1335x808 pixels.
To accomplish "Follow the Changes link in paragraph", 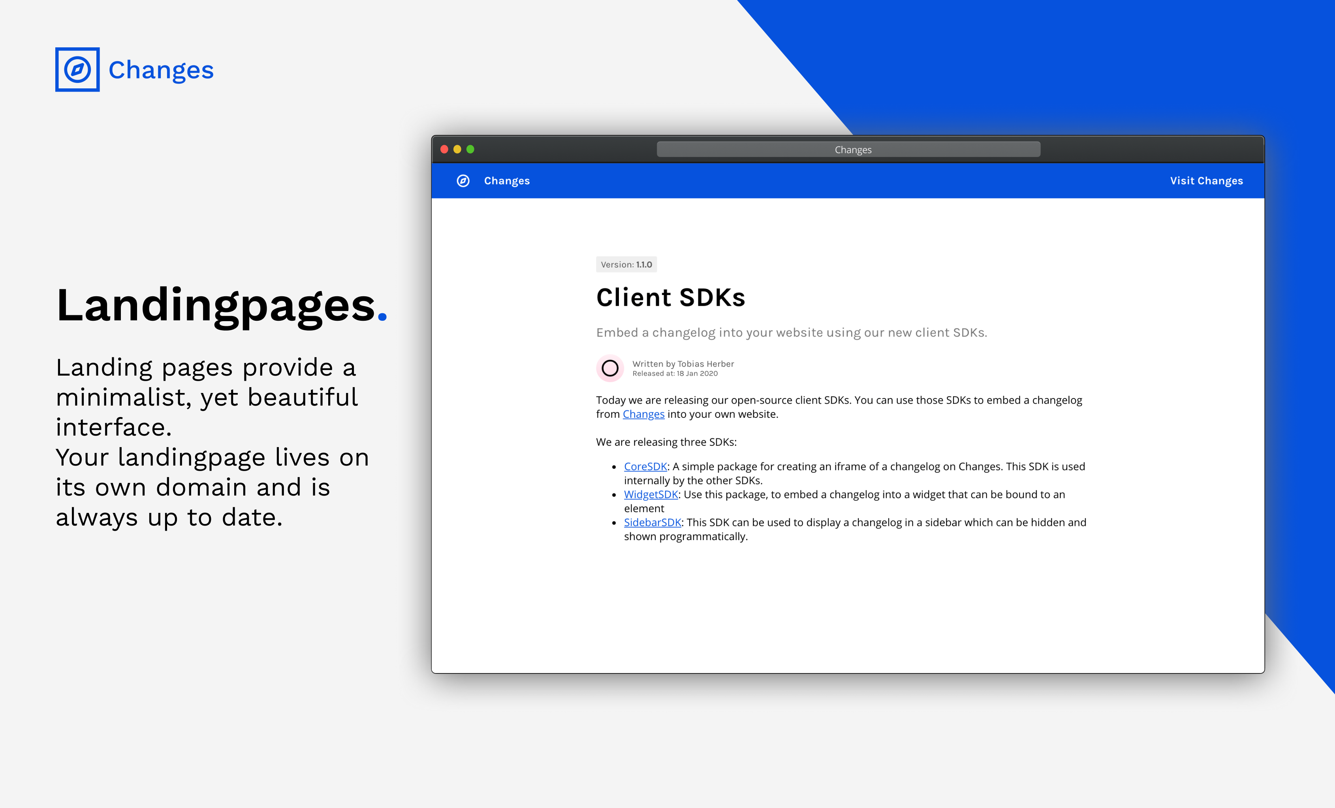I will (x=643, y=415).
